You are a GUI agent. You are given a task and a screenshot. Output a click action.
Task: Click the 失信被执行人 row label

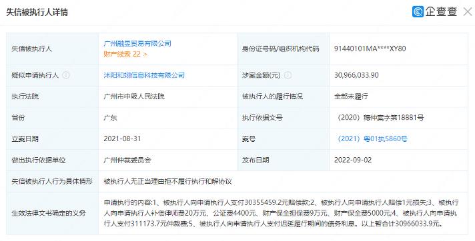click(x=32, y=49)
